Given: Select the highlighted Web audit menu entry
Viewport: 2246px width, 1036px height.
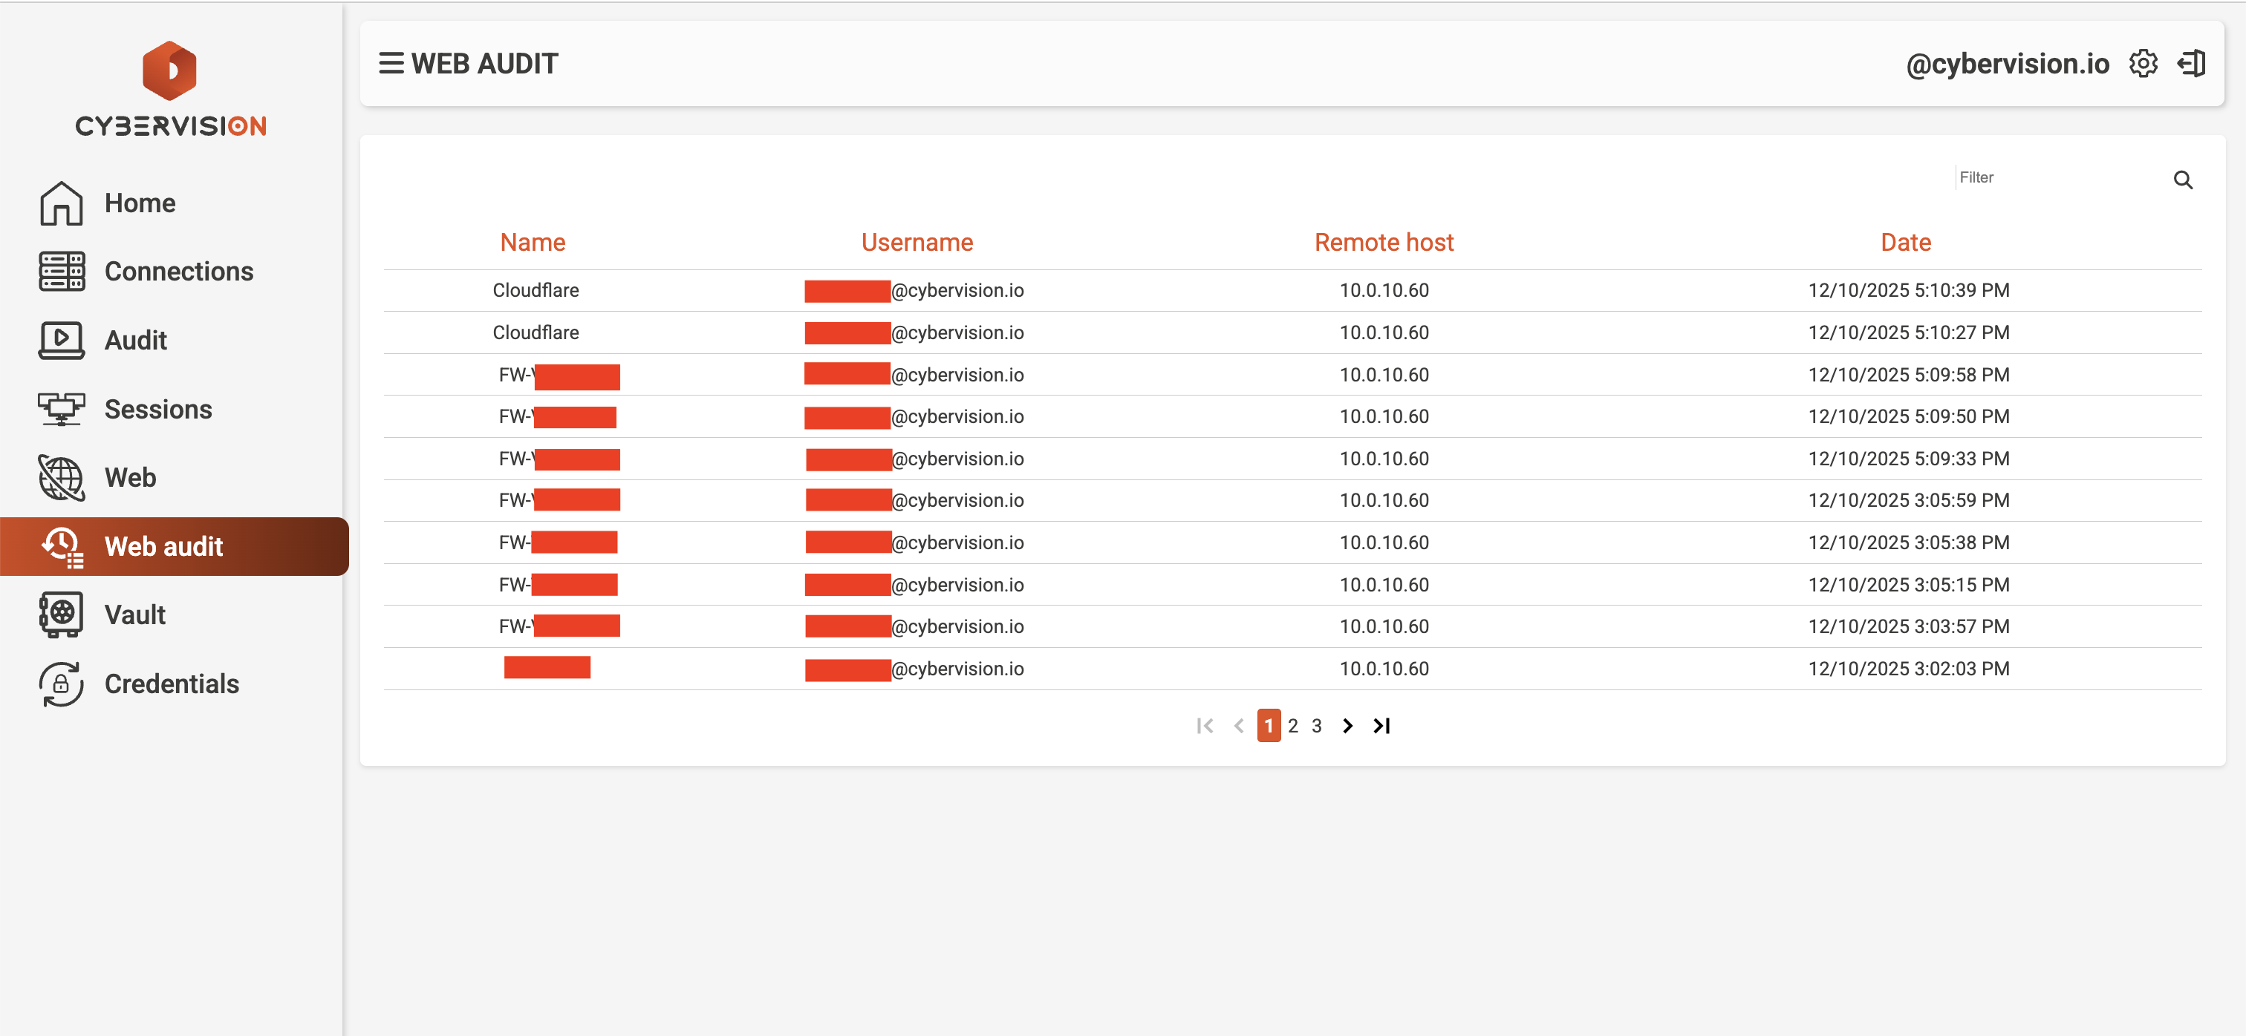Looking at the screenshot, I should click(x=163, y=546).
